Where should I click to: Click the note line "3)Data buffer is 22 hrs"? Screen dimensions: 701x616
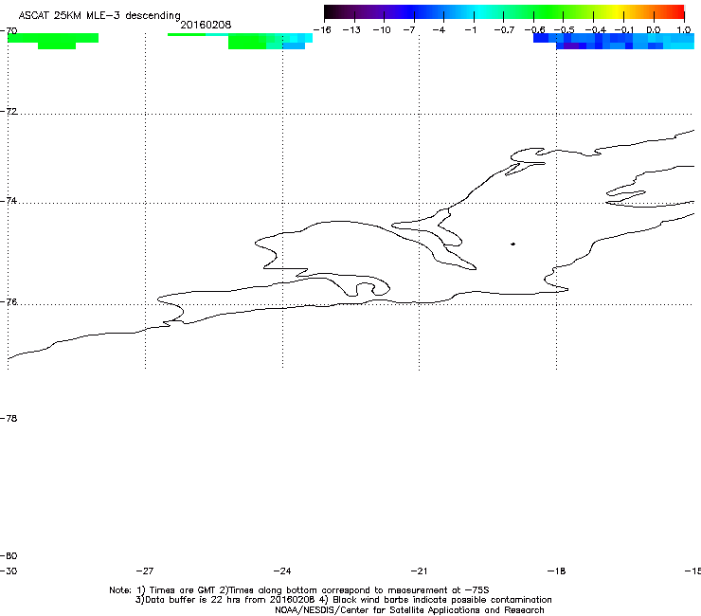[x=343, y=600]
